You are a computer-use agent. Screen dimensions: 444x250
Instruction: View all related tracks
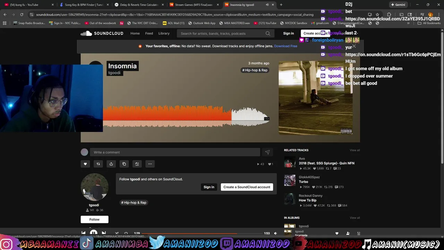(355, 150)
